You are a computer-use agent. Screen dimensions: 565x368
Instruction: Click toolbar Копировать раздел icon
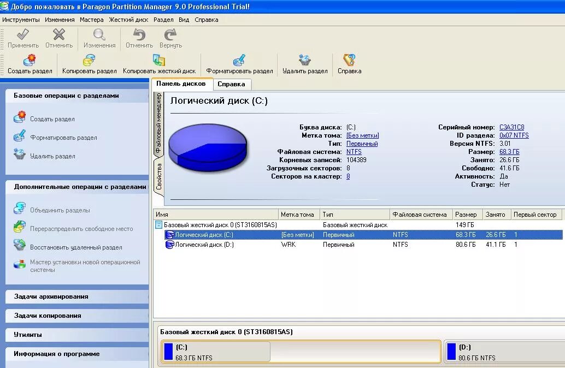89,60
